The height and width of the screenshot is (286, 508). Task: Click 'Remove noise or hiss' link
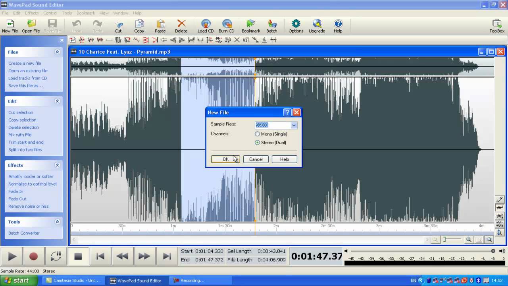[x=29, y=207]
